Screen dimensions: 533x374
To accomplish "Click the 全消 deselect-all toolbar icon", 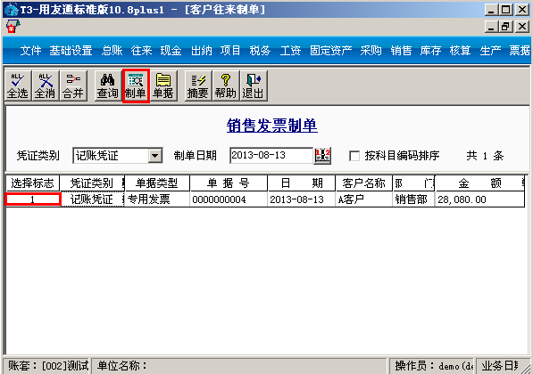I will (x=46, y=85).
